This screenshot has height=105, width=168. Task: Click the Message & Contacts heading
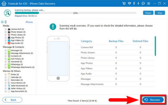click(x=13, y=47)
